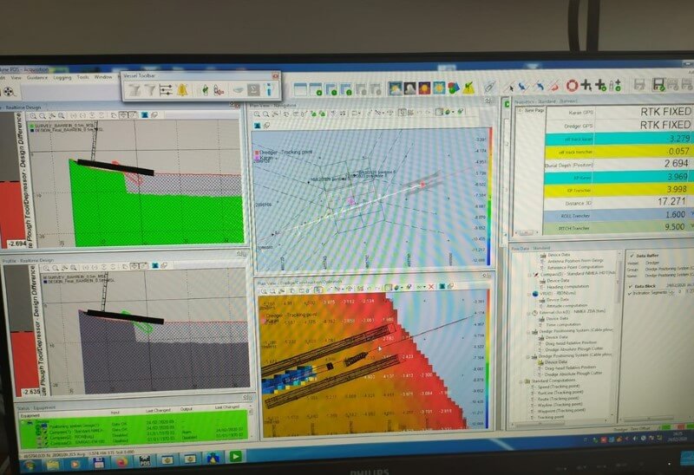Image resolution: width=694 pixels, height=475 pixels.
Task: Open the Tools menu
Action: click(82, 77)
